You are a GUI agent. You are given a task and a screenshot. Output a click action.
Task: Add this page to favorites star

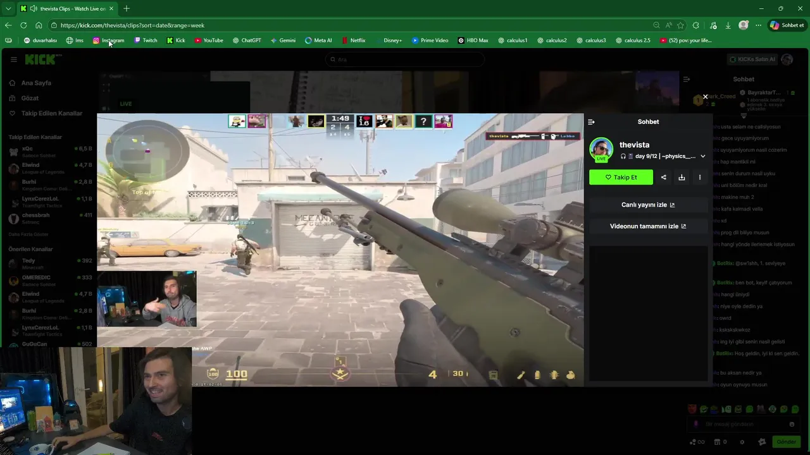680,25
